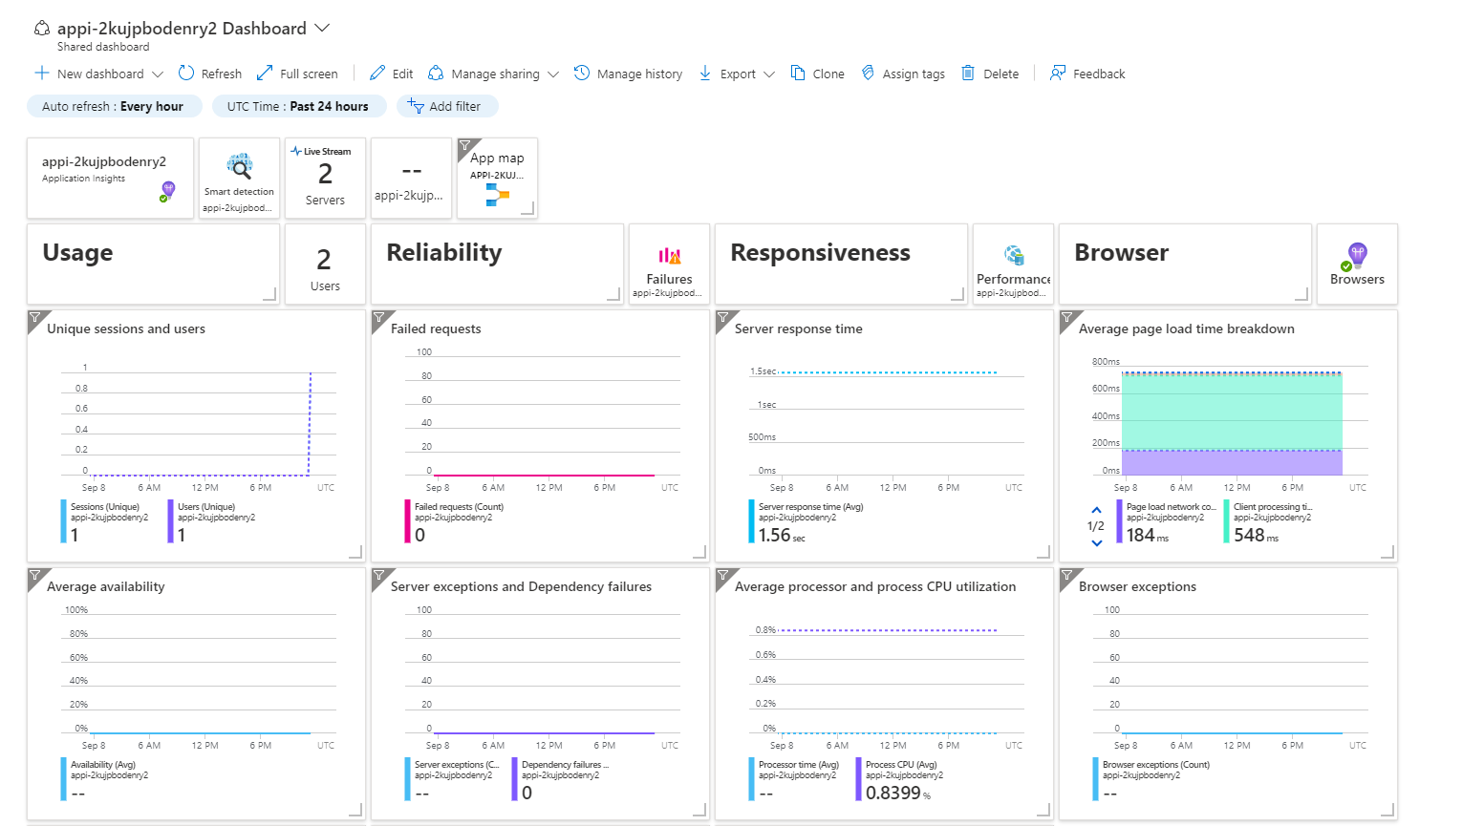Click filter icon on Browser exceptions chart
The image size is (1484, 826).
1066,575
